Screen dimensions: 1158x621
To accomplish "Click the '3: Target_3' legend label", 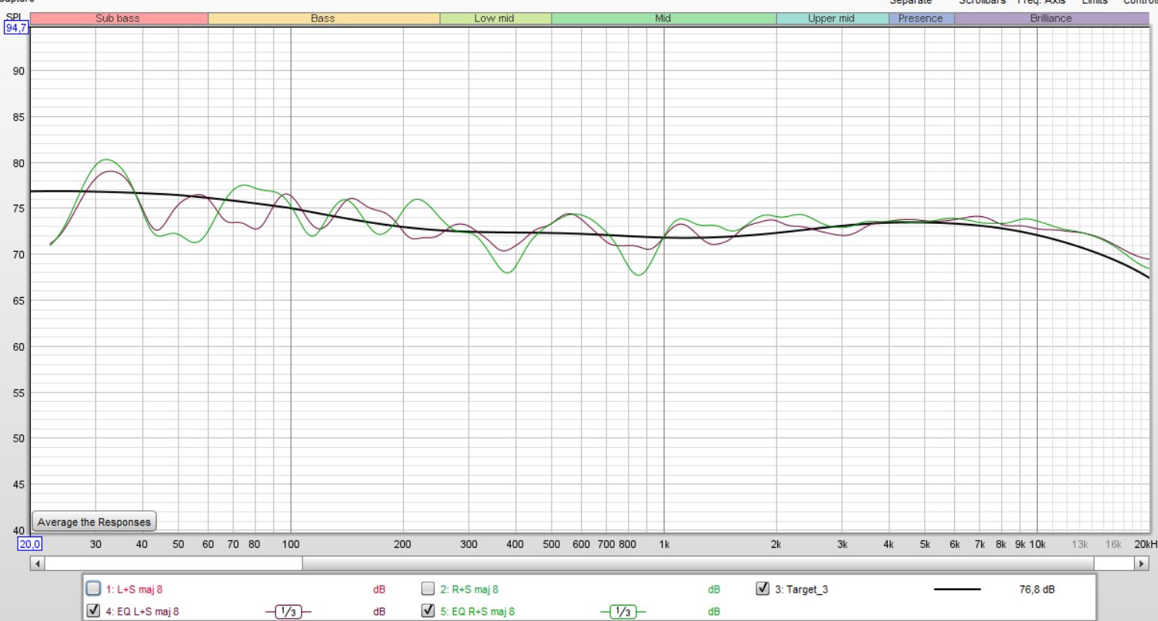I will pos(802,590).
